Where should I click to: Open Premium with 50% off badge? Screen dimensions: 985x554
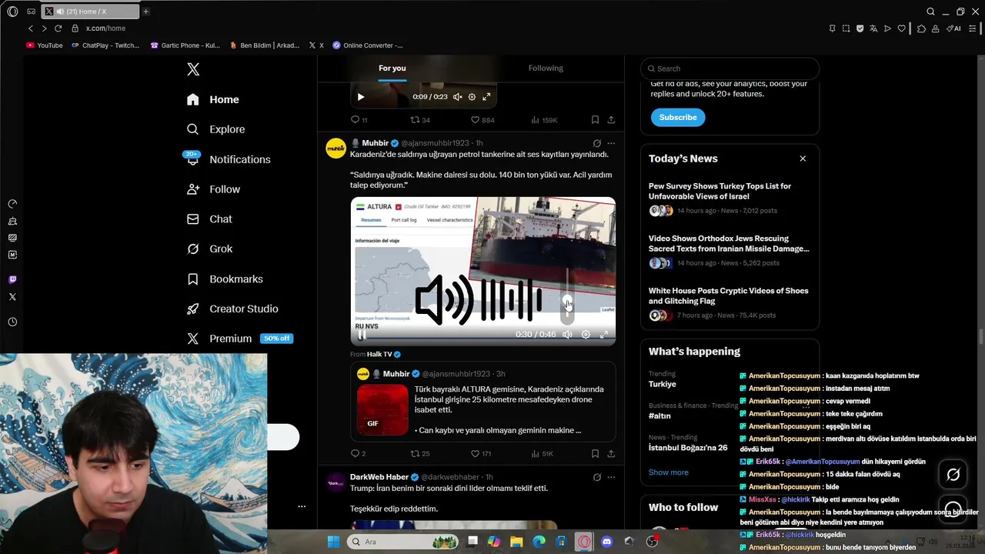coord(240,339)
